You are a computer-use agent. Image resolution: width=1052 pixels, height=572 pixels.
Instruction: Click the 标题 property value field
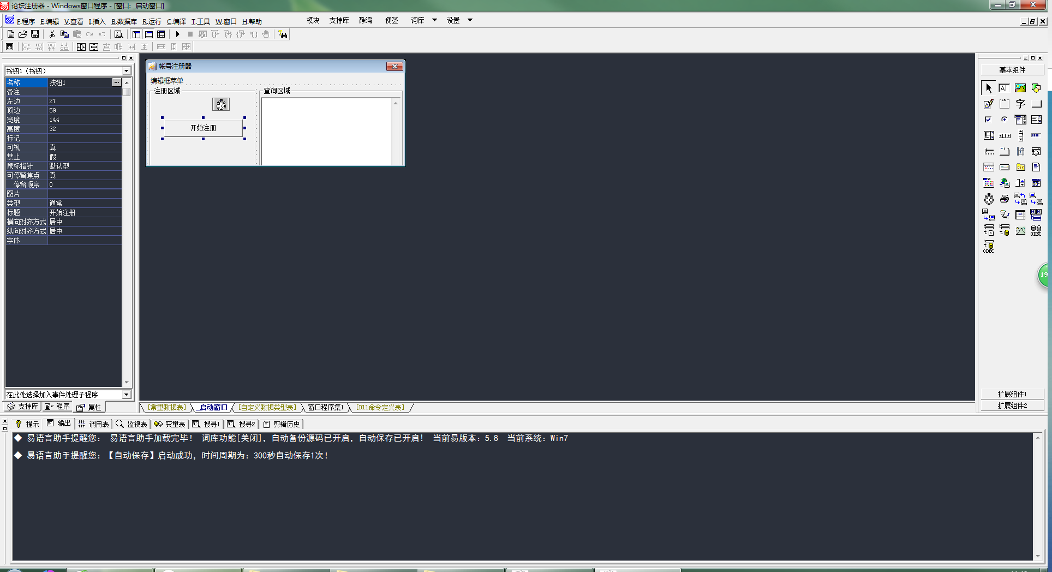pos(85,213)
